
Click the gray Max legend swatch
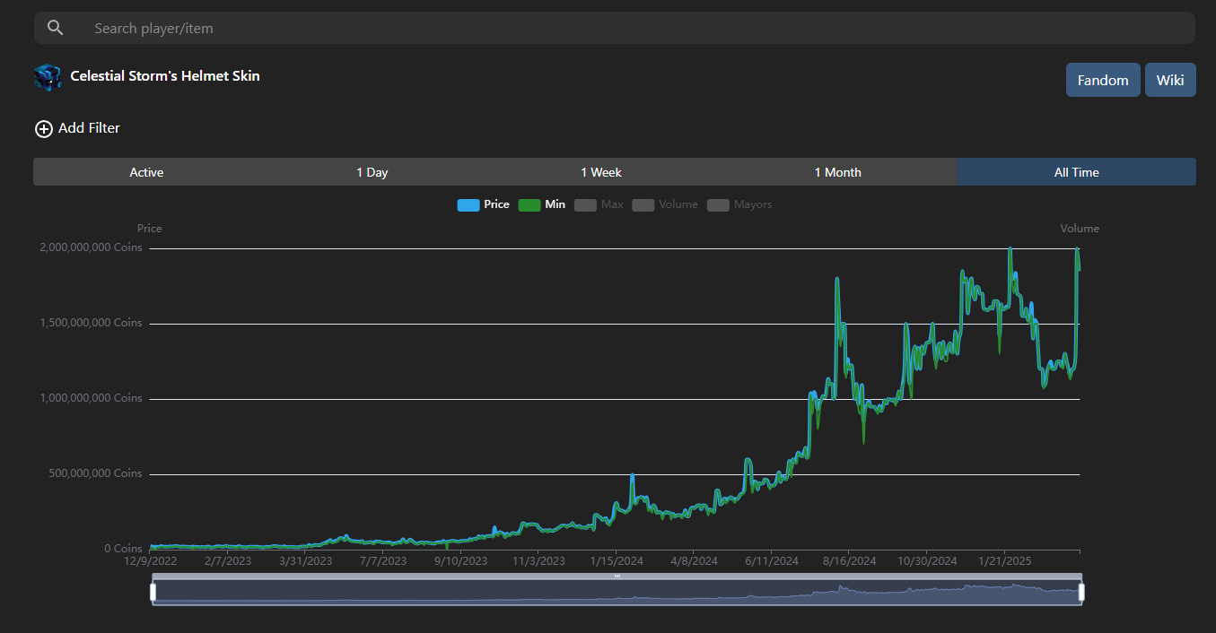(x=585, y=205)
